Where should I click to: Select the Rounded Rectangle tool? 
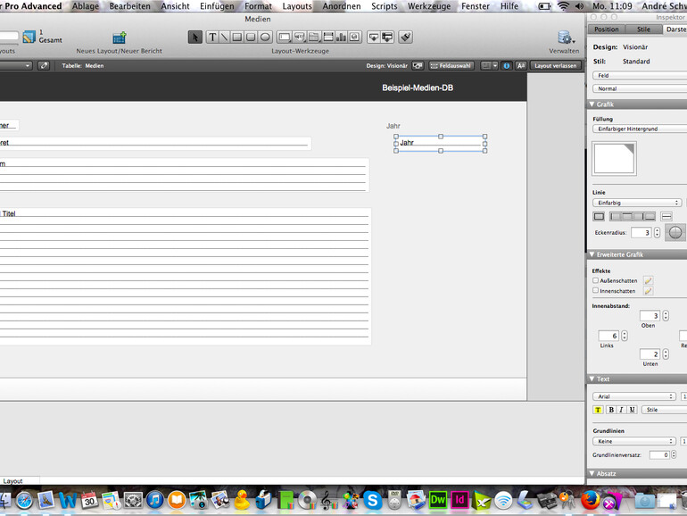[251, 37]
